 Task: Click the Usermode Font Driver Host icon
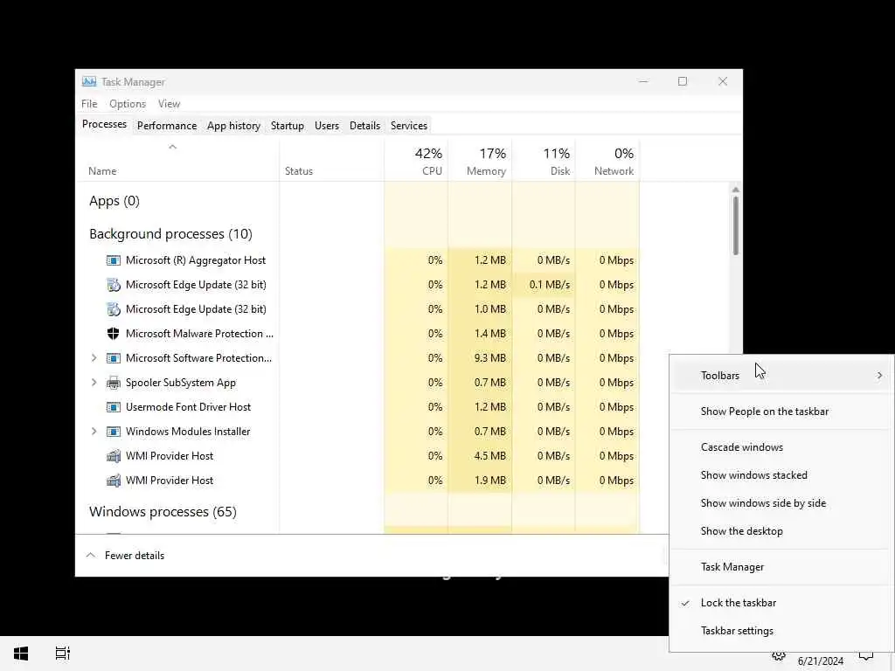(114, 407)
